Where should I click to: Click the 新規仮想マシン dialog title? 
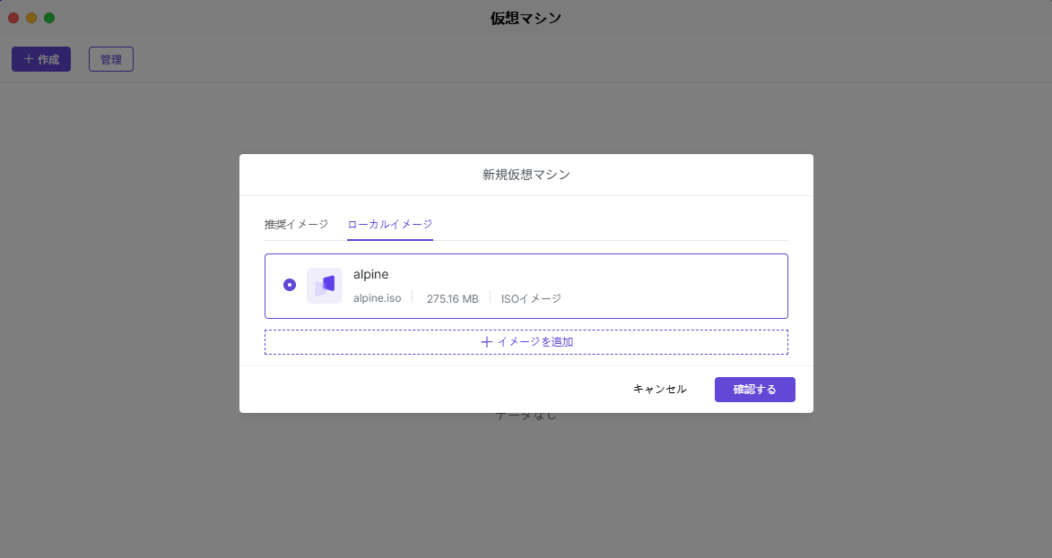(x=526, y=175)
